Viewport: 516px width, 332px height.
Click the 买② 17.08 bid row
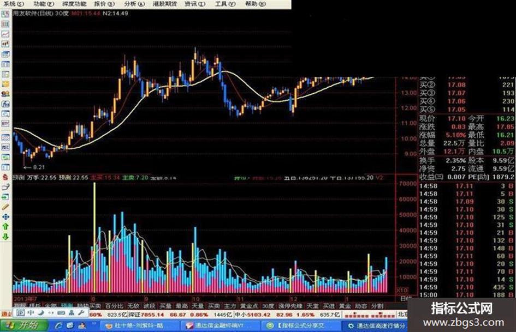coord(467,85)
